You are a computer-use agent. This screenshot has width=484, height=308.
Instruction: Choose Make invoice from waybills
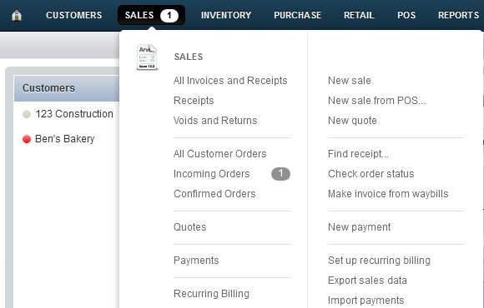click(x=388, y=194)
